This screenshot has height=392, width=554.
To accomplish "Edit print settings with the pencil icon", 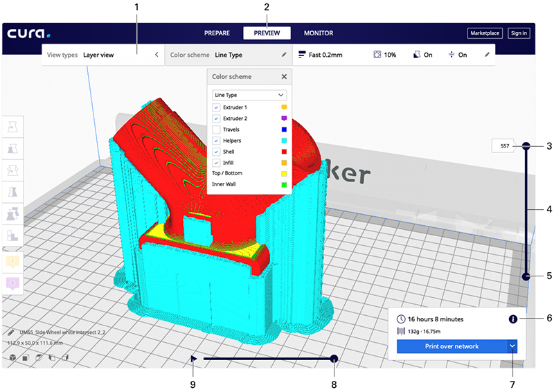I will coord(487,54).
